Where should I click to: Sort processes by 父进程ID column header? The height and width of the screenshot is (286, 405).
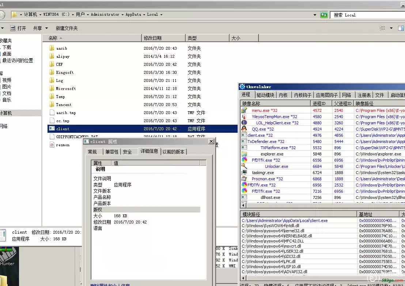(x=343, y=104)
